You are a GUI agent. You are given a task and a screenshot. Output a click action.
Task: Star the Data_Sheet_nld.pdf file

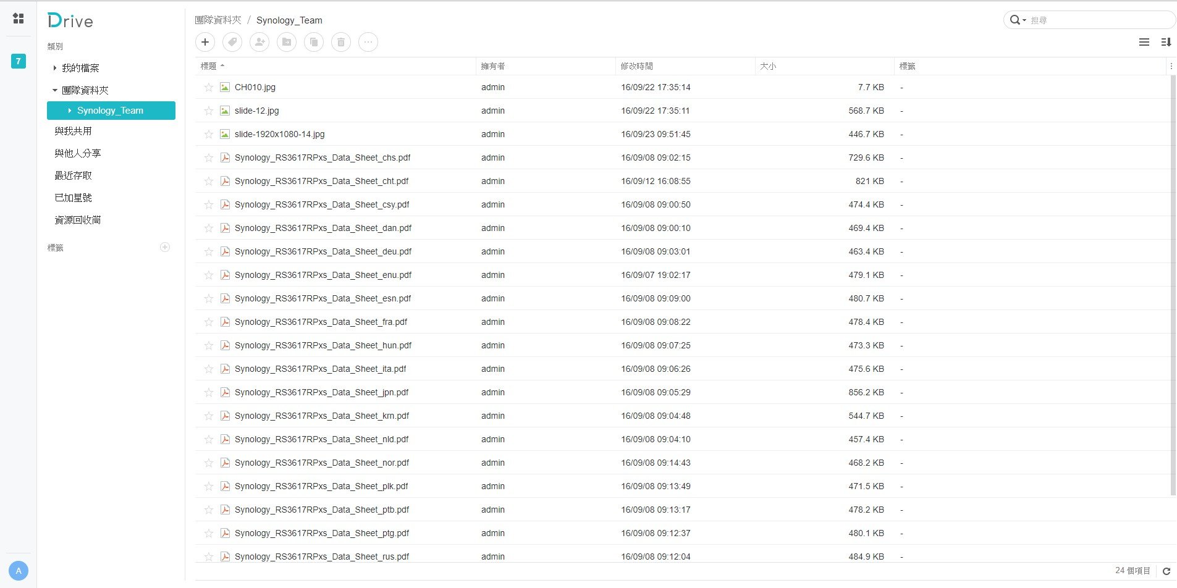(x=209, y=439)
